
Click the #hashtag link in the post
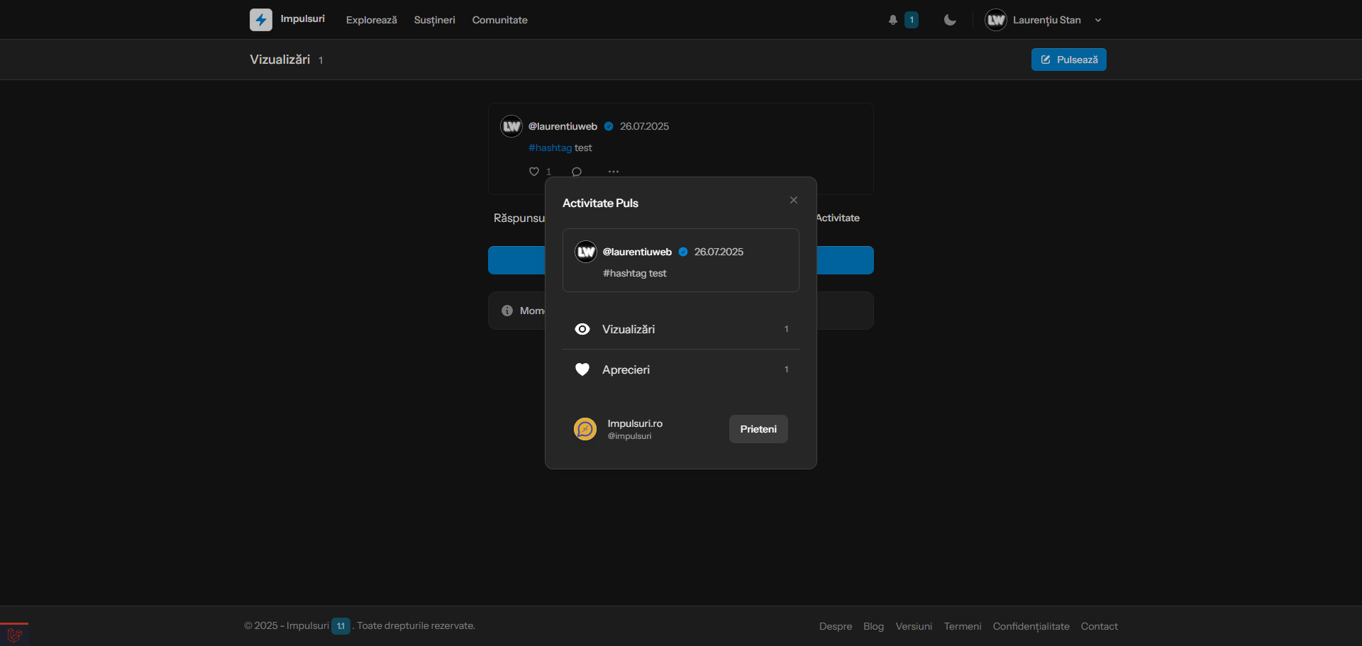click(x=550, y=147)
